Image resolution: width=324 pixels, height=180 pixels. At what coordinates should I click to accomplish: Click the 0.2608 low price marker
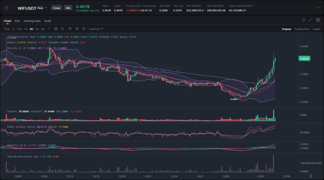(234, 99)
